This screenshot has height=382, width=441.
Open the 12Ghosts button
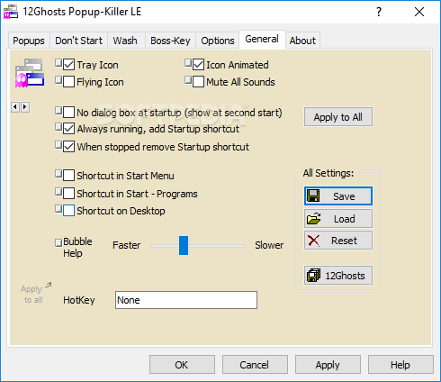338,276
